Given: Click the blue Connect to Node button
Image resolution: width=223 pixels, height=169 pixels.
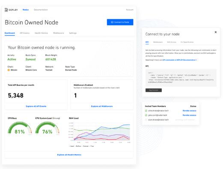Looking at the screenshot, I should (x=120, y=22).
